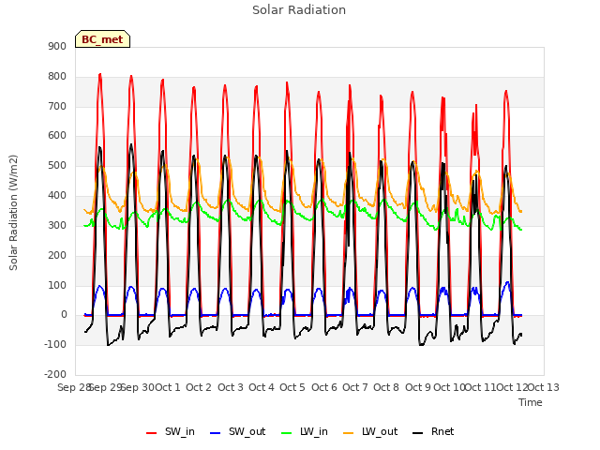Select the Solar Radiation chart title
This screenshot has width=600, height=450.
[x=299, y=10]
